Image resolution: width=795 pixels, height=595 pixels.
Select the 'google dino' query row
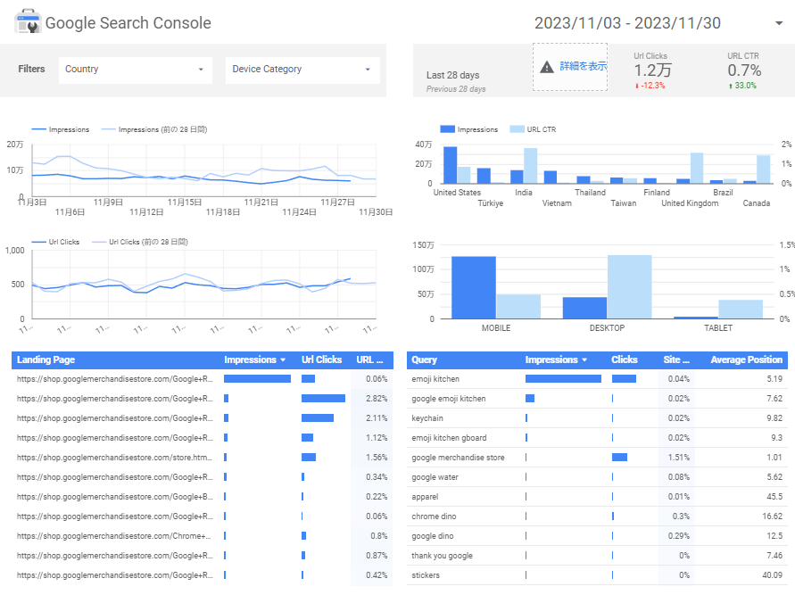click(597, 536)
